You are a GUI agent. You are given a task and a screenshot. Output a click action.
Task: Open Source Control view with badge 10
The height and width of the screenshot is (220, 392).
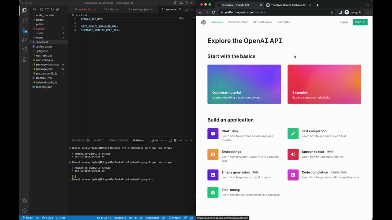[x=24, y=30]
